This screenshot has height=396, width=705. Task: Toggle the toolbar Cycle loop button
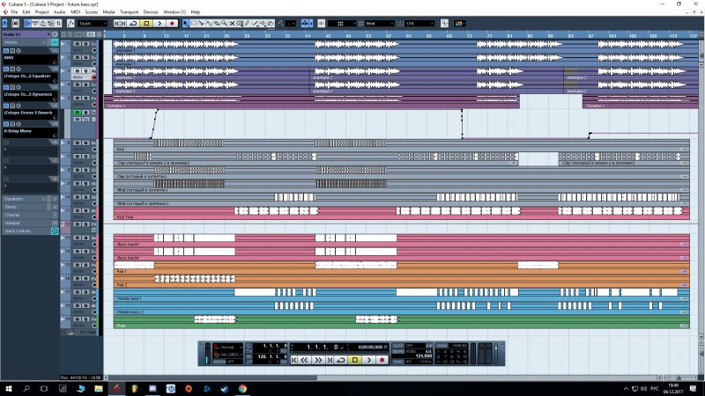pos(133,24)
